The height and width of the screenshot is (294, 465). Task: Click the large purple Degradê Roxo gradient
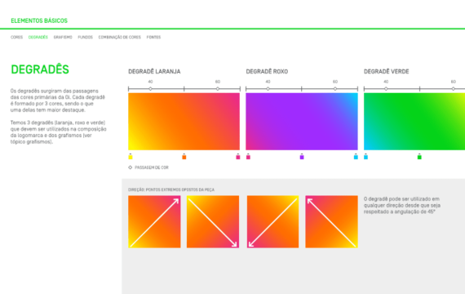point(302,122)
